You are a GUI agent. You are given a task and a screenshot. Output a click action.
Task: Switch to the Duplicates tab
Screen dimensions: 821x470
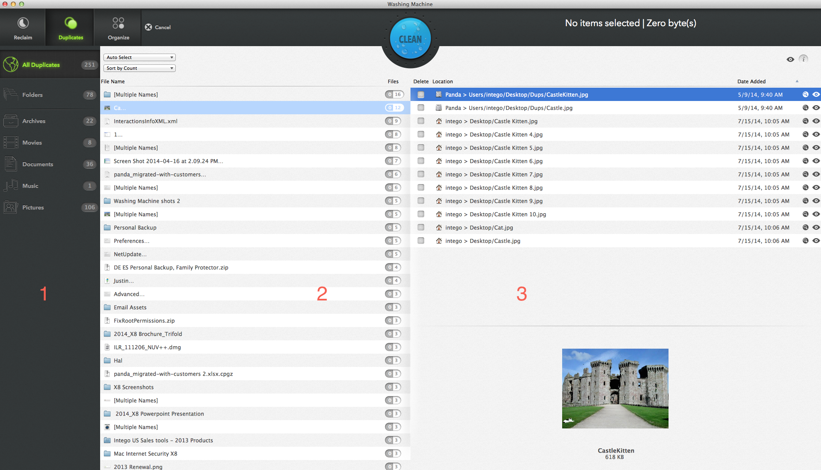coord(71,28)
